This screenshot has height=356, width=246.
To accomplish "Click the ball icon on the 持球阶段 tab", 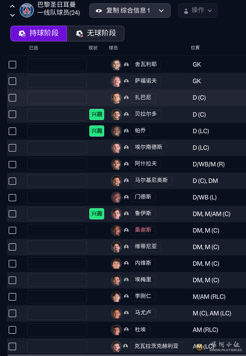I will (x=22, y=34).
